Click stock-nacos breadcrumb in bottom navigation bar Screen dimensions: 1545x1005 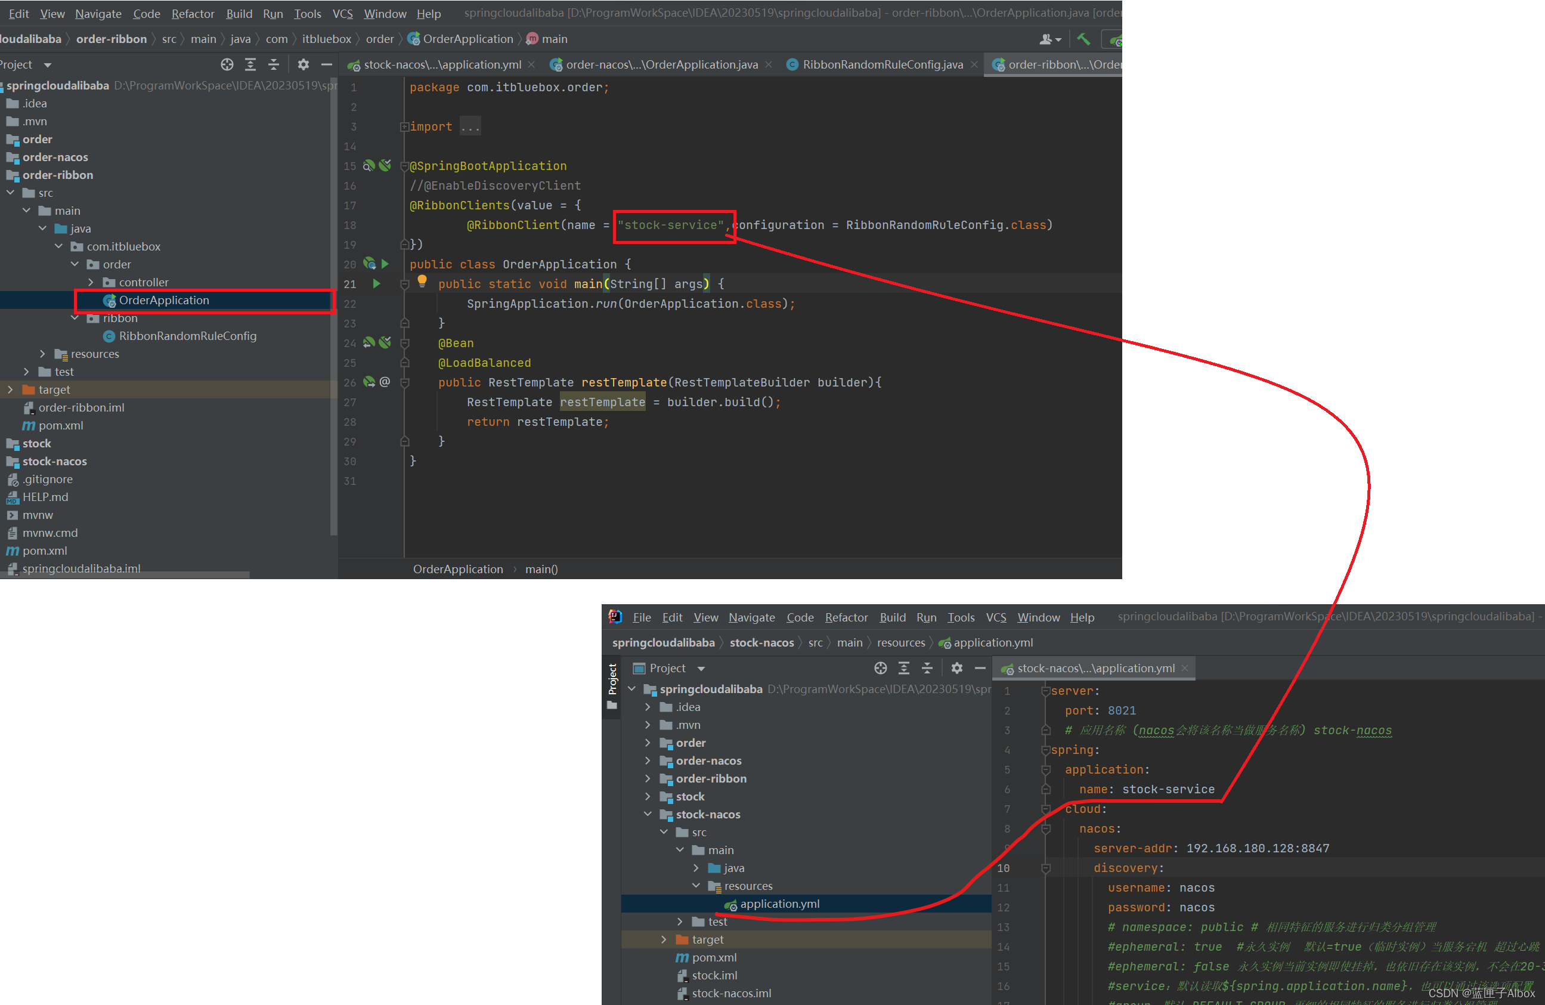click(761, 643)
